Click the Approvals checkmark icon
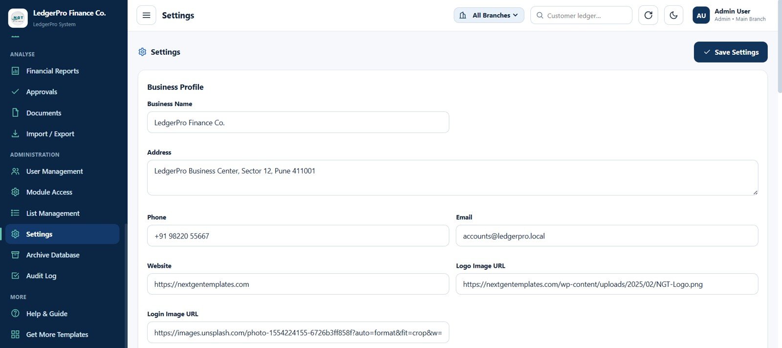Image resolution: width=782 pixels, height=348 pixels. pos(15,92)
